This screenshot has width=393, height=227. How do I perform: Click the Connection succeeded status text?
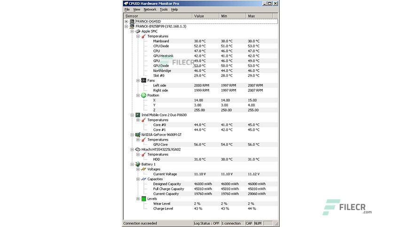click(x=140, y=223)
